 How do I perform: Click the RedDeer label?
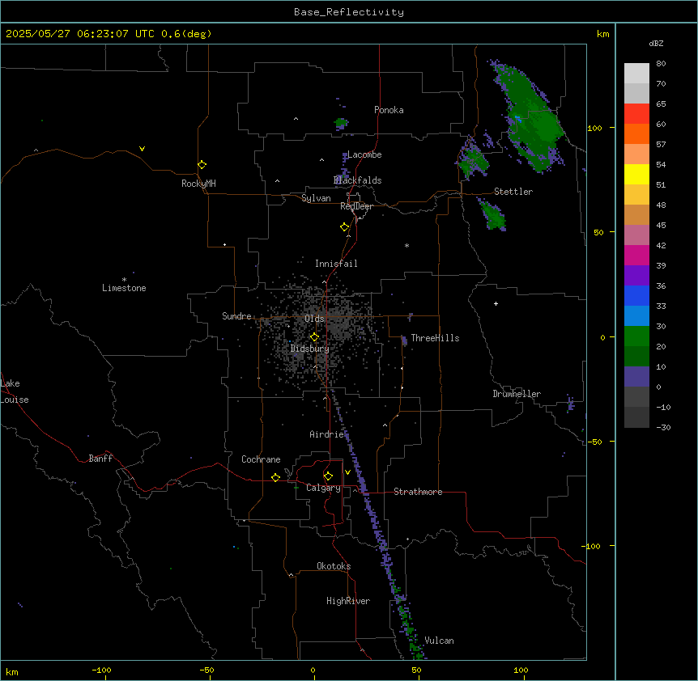click(x=356, y=206)
